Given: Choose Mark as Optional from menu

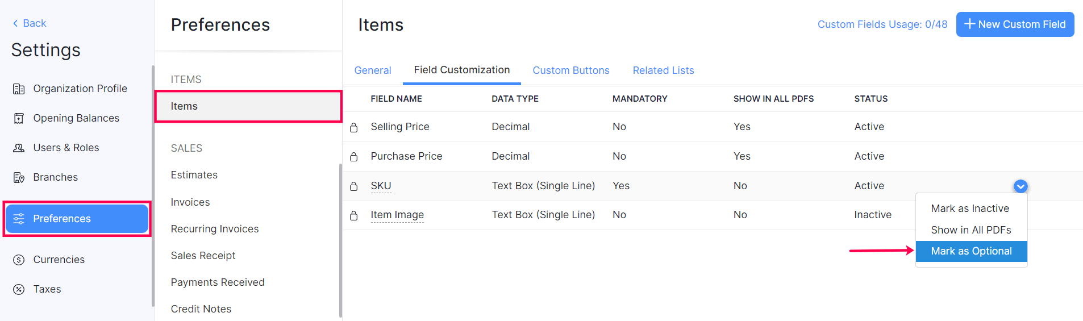Looking at the screenshot, I should 971,251.
